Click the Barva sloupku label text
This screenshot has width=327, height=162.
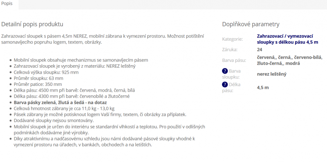[x=231, y=74]
